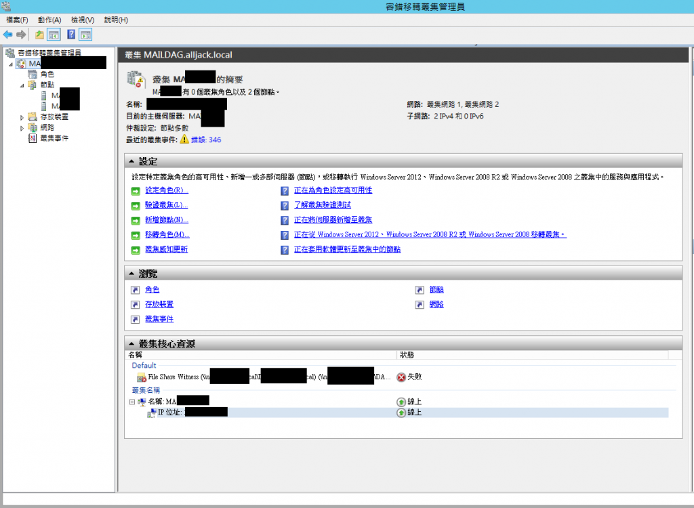The height and width of the screenshot is (508, 694).
Task: Select 角色 in the left tree
Action: coord(47,75)
